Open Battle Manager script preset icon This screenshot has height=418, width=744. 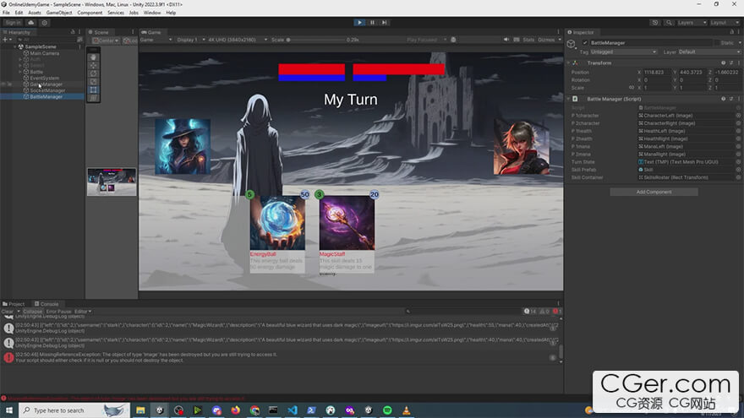(731, 99)
